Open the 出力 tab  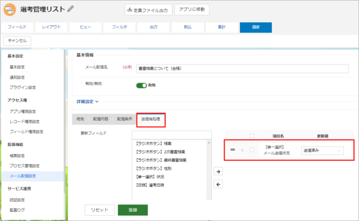154,27
